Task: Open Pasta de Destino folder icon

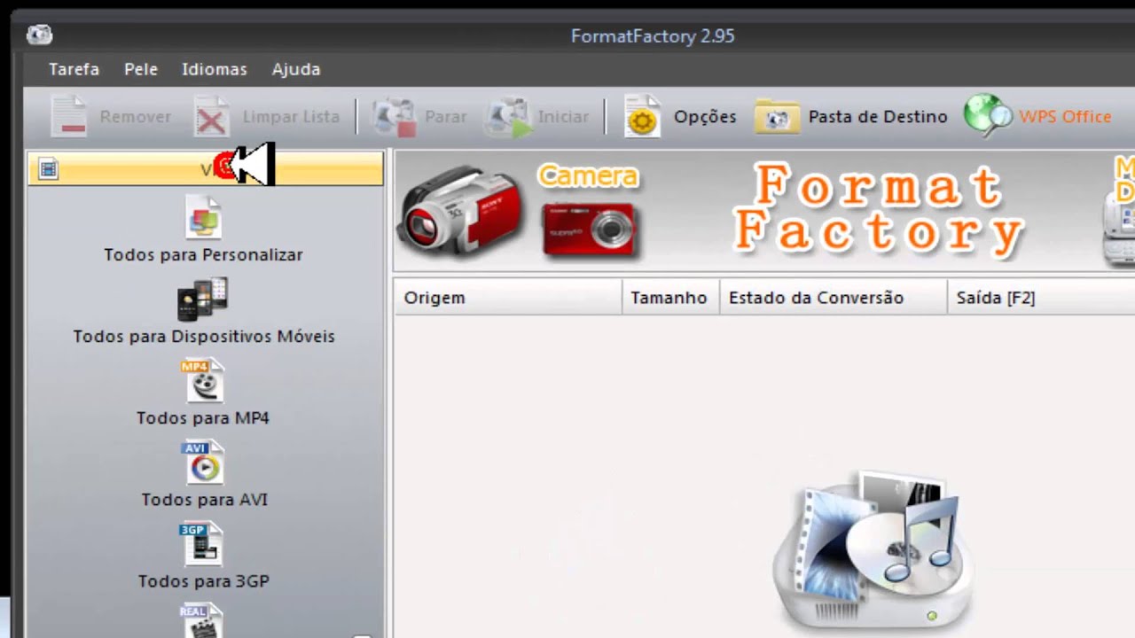Action: click(777, 116)
